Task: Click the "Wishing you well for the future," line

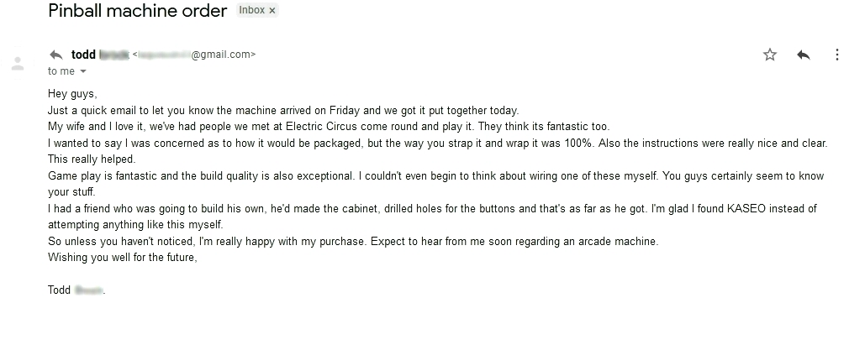Action: pyautogui.click(x=122, y=258)
